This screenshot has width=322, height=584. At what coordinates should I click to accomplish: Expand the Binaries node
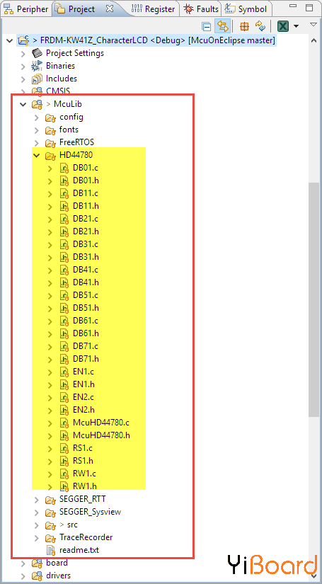pyautogui.click(x=23, y=67)
